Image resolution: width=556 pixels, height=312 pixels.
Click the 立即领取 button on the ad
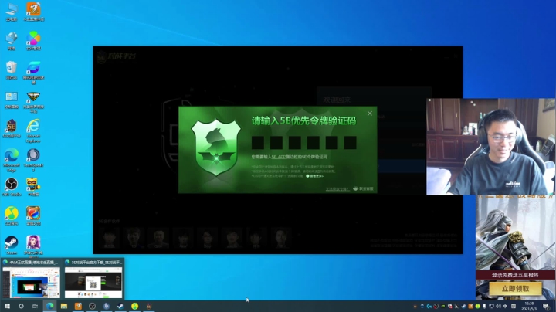click(515, 289)
